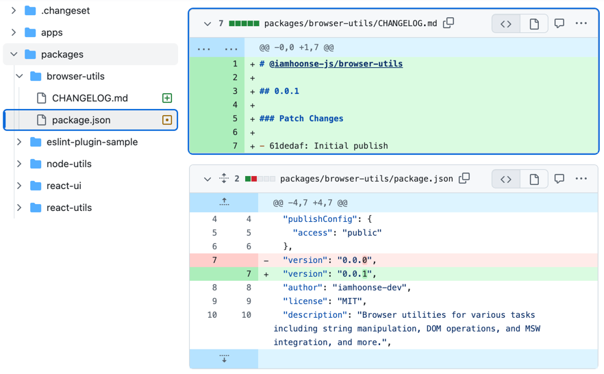Collapse the CHANGELOG.md diff

(207, 24)
